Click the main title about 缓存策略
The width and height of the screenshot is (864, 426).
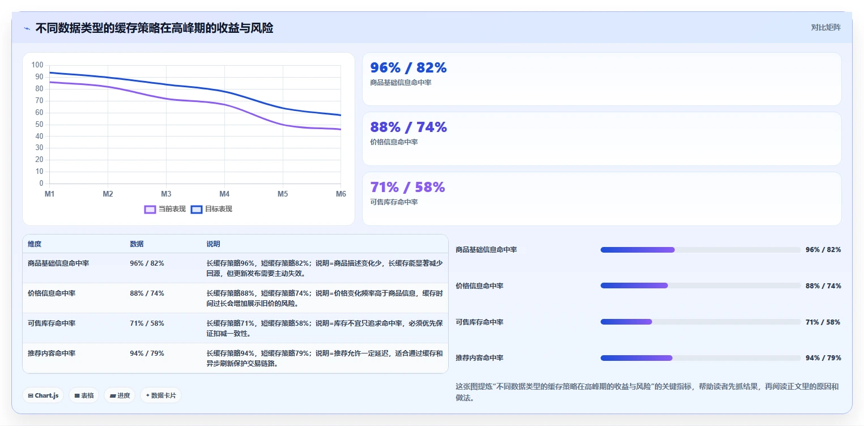coord(154,28)
